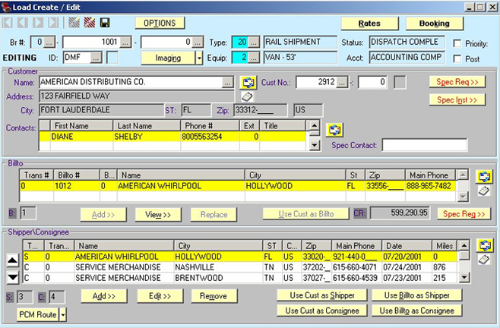Open Imaging dropdown arrow

pyautogui.click(x=199, y=58)
